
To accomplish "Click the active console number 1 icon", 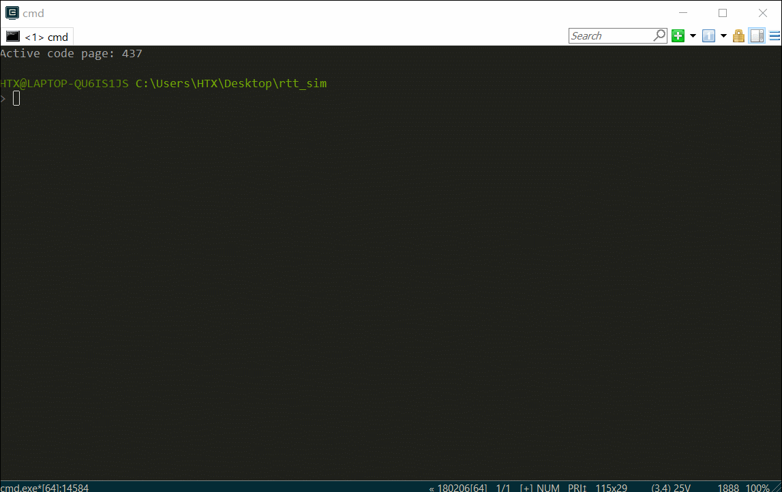I will (x=708, y=36).
